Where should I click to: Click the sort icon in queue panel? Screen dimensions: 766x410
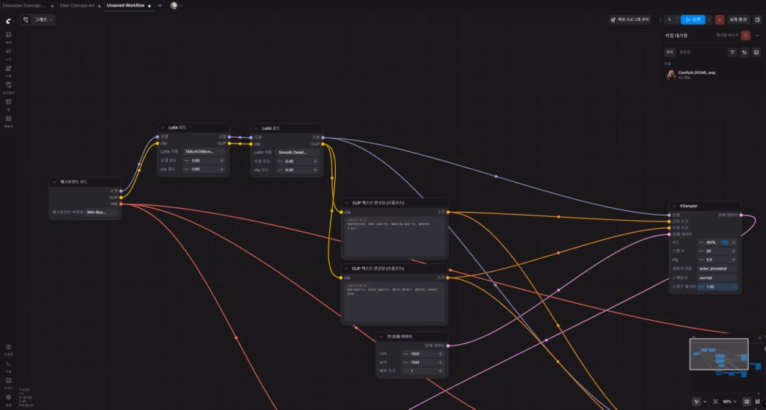744,52
